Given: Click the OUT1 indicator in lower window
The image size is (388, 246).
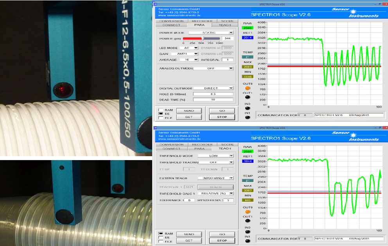Looking at the screenshot, I should (x=248, y=221).
